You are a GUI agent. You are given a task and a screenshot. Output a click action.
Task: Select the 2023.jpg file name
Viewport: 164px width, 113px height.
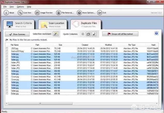pyautogui.click(x=15, y=48)
